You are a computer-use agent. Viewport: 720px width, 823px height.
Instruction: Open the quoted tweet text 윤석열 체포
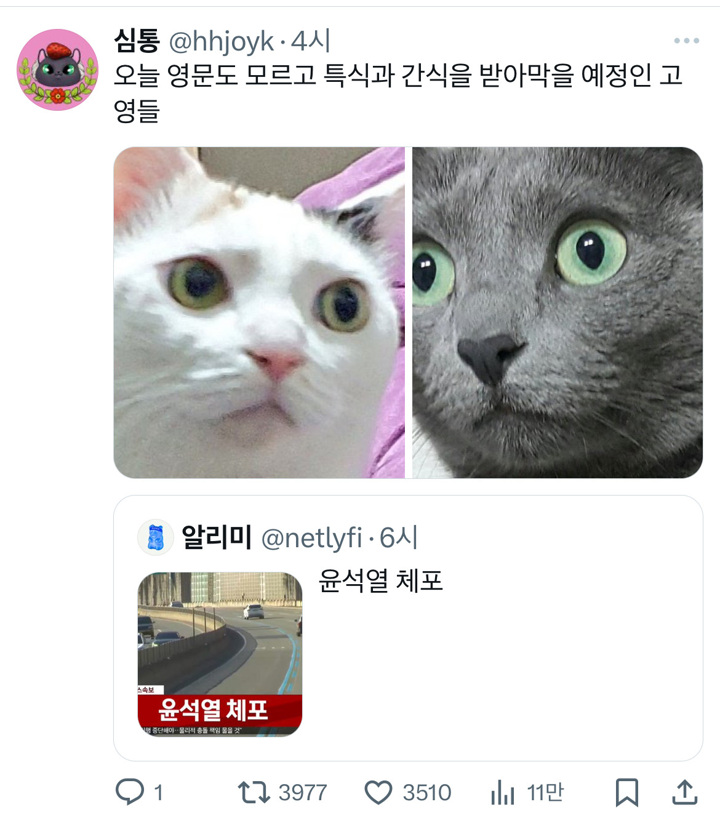coord(380,580)
